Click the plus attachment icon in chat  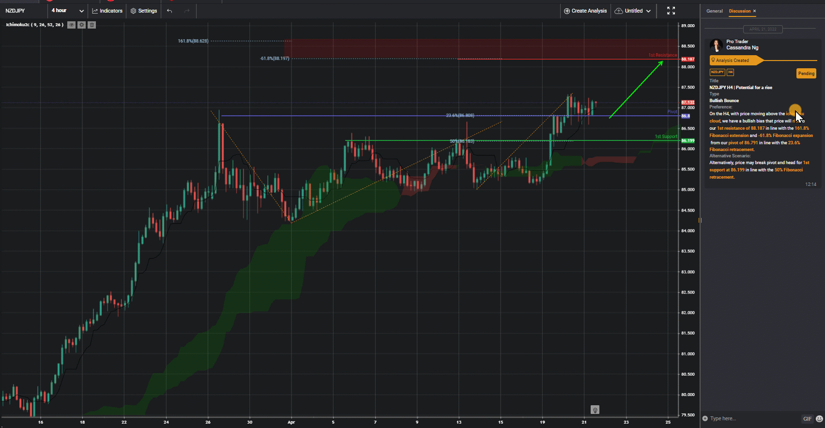[x=705, y=418]
